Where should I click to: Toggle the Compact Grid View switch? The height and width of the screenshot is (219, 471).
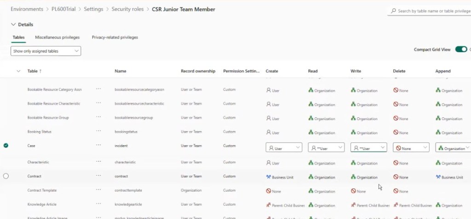click(x=461, y=49)
